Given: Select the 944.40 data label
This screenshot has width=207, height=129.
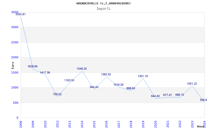Looking at the screenshot, I should tap(94, 87).
